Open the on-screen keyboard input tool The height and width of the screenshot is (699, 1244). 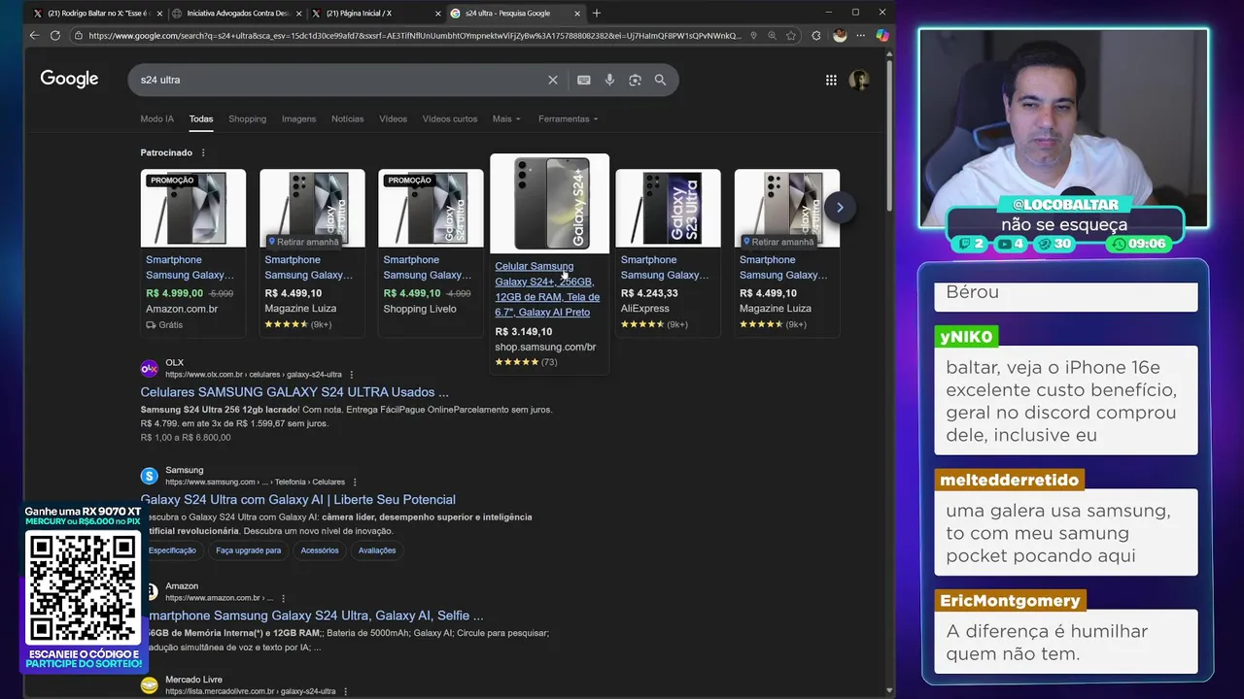pyautogui.click(x=584, y=80)
